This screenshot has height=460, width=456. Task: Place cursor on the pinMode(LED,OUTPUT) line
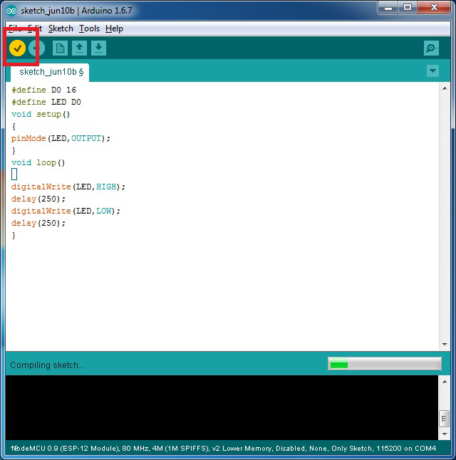pos(61,138)
